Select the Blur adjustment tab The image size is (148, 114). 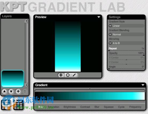tap(97, 107)
